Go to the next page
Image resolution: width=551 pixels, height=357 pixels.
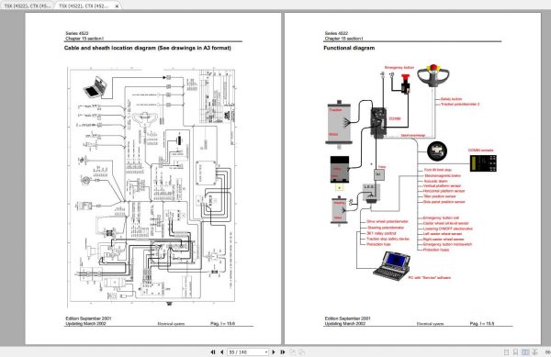click(274, 351)
